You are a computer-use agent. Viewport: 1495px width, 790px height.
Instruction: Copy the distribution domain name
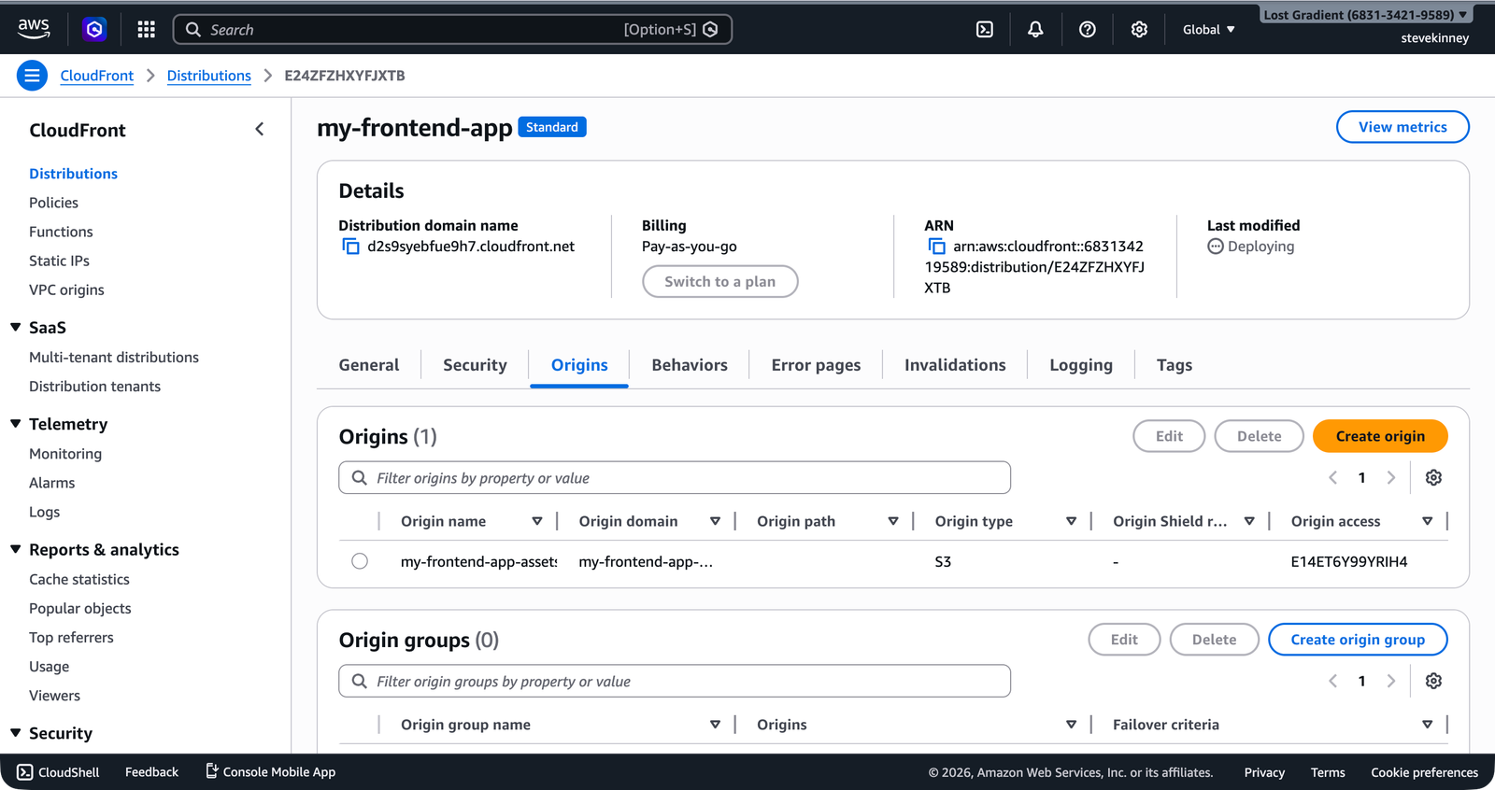(x=351, y=247)
